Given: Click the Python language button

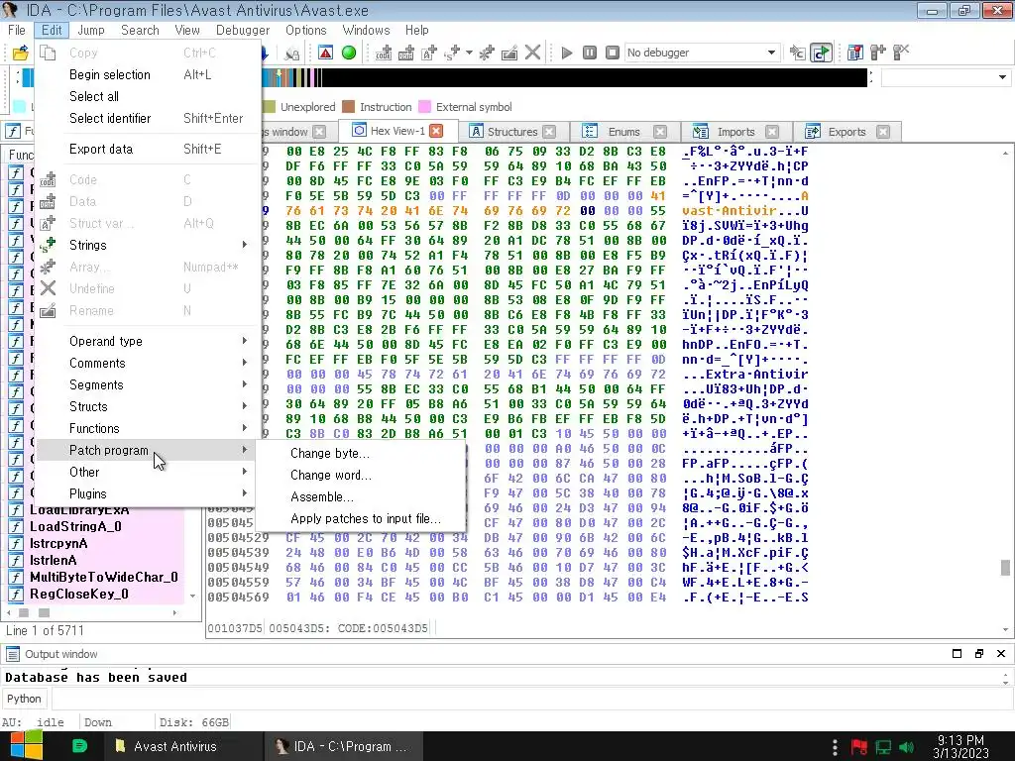Looking at the screenshot, I should coord(24,699).
